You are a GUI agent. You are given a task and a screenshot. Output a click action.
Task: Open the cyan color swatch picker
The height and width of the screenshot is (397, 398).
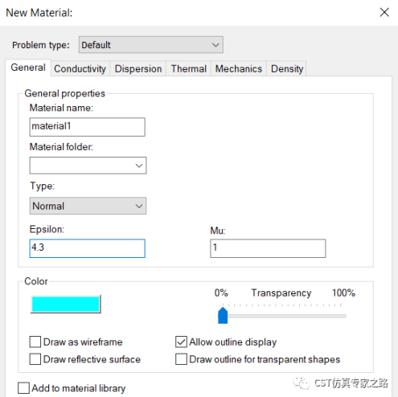click(66, 305)
